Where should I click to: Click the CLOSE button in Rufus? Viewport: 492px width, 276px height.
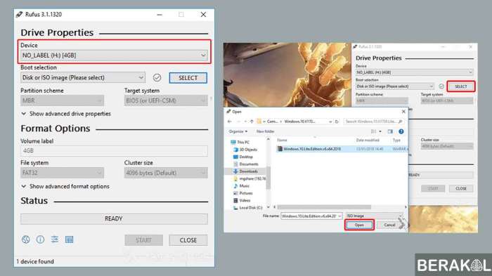coord(188,240)
